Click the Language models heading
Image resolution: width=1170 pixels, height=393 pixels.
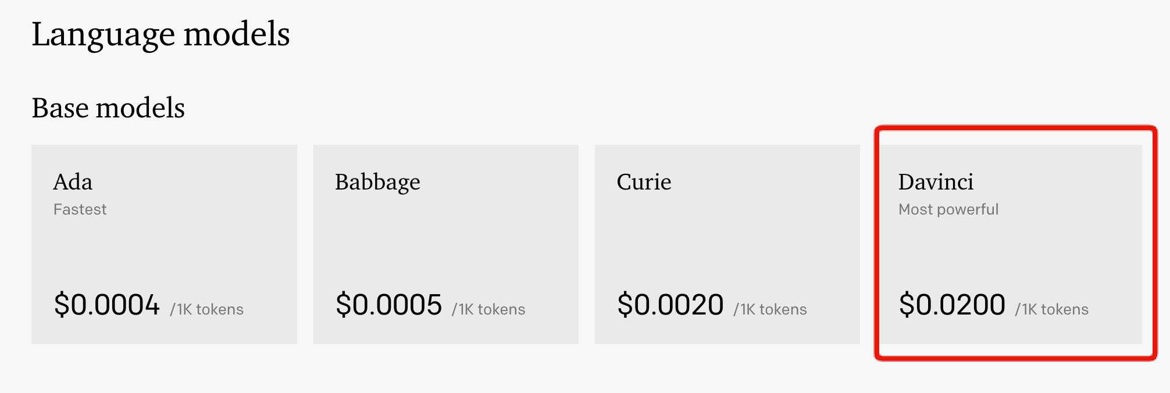tap(160, 34)
